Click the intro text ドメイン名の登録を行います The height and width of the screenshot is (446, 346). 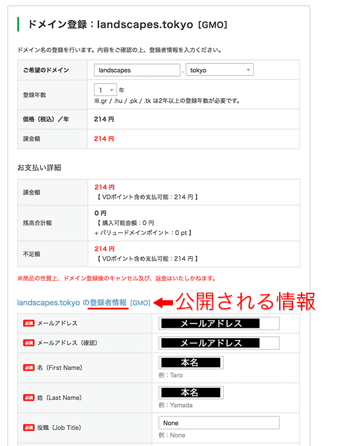coord(119,50)
